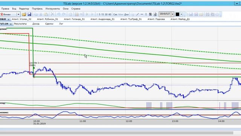Image resolution: width=241 pixels, height=136 pixels.
Task: Click the grid layout icon in right toolbar
Action: pos(207,14)
